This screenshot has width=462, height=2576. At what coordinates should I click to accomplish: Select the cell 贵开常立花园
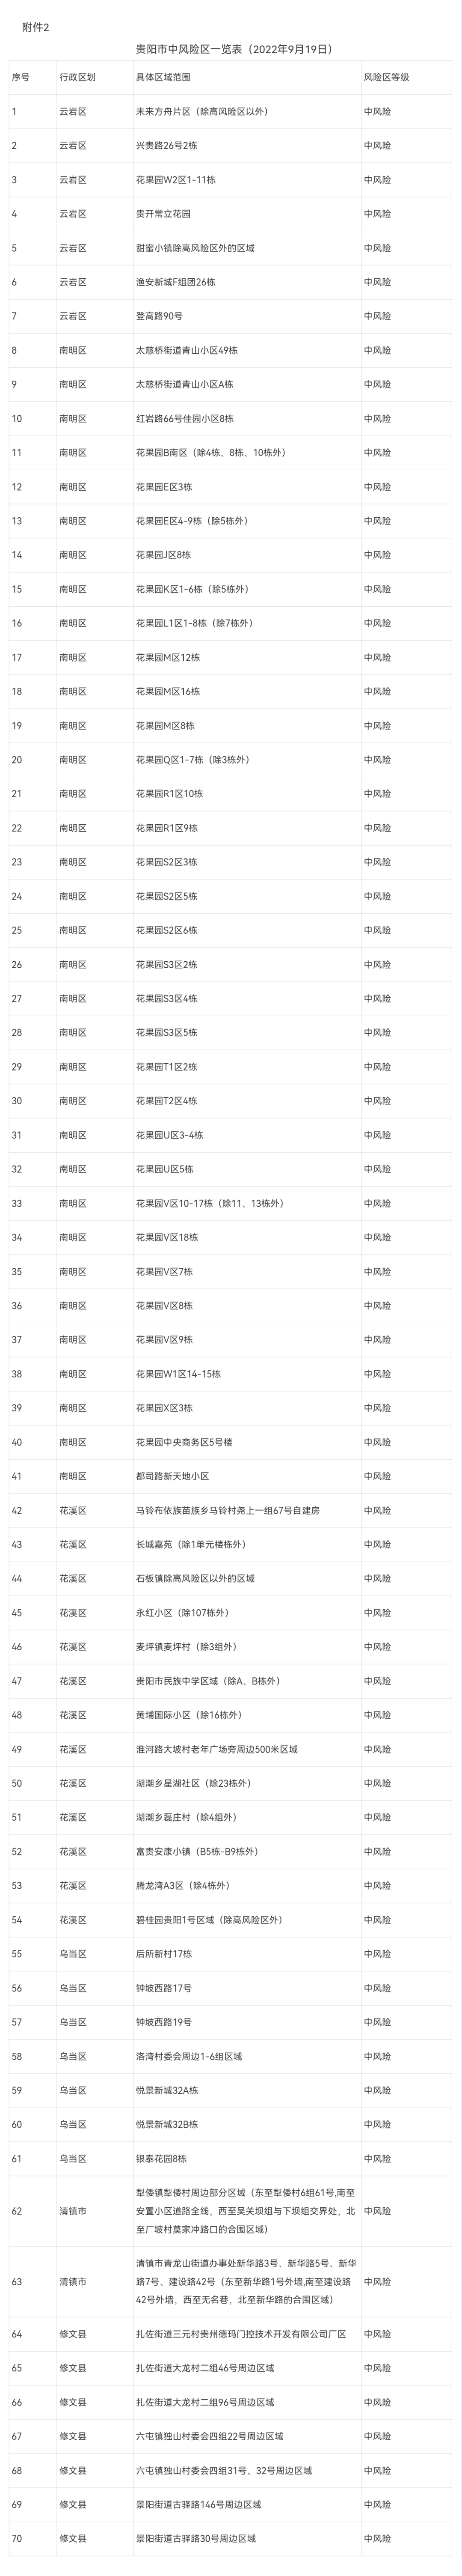point(163,213)
